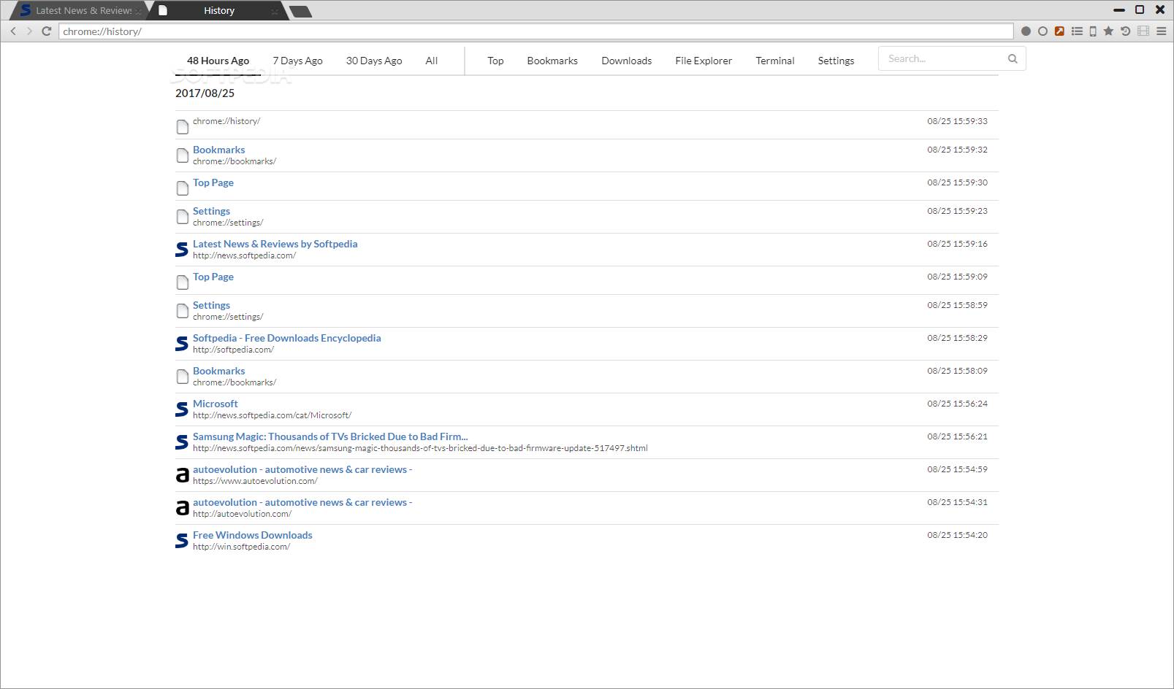
Task: Open a new tab with the new tab button
Action: (300, 11)
